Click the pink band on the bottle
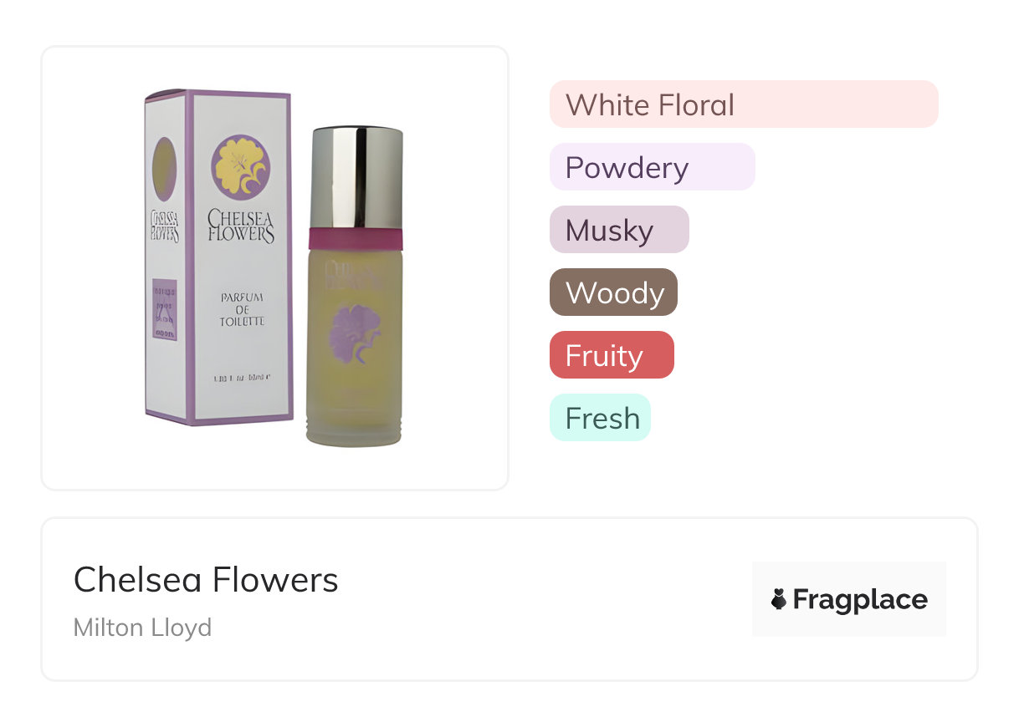Image resolution: width=1019 pixels, height=722 pixels. (356, 238)
